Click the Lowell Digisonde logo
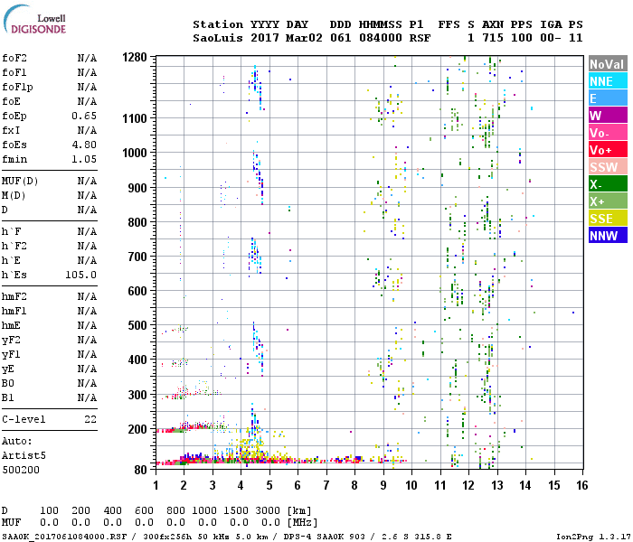The width and height of the screenshot is (633, 542). coord(34,19)
